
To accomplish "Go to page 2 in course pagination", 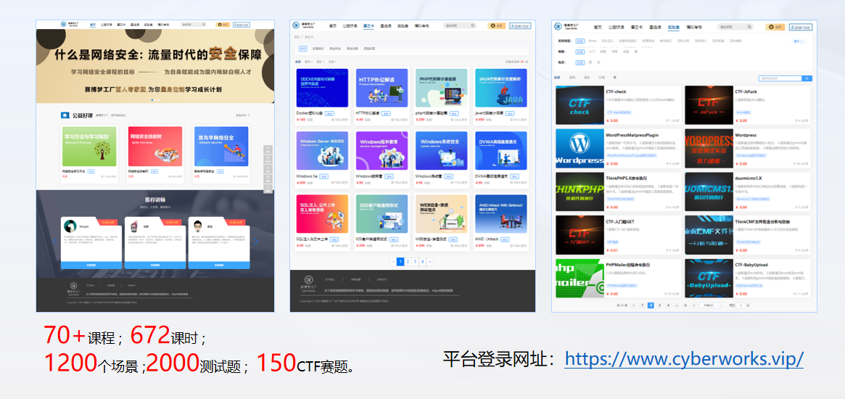I will pyautogui.click(x=407, y=261).
